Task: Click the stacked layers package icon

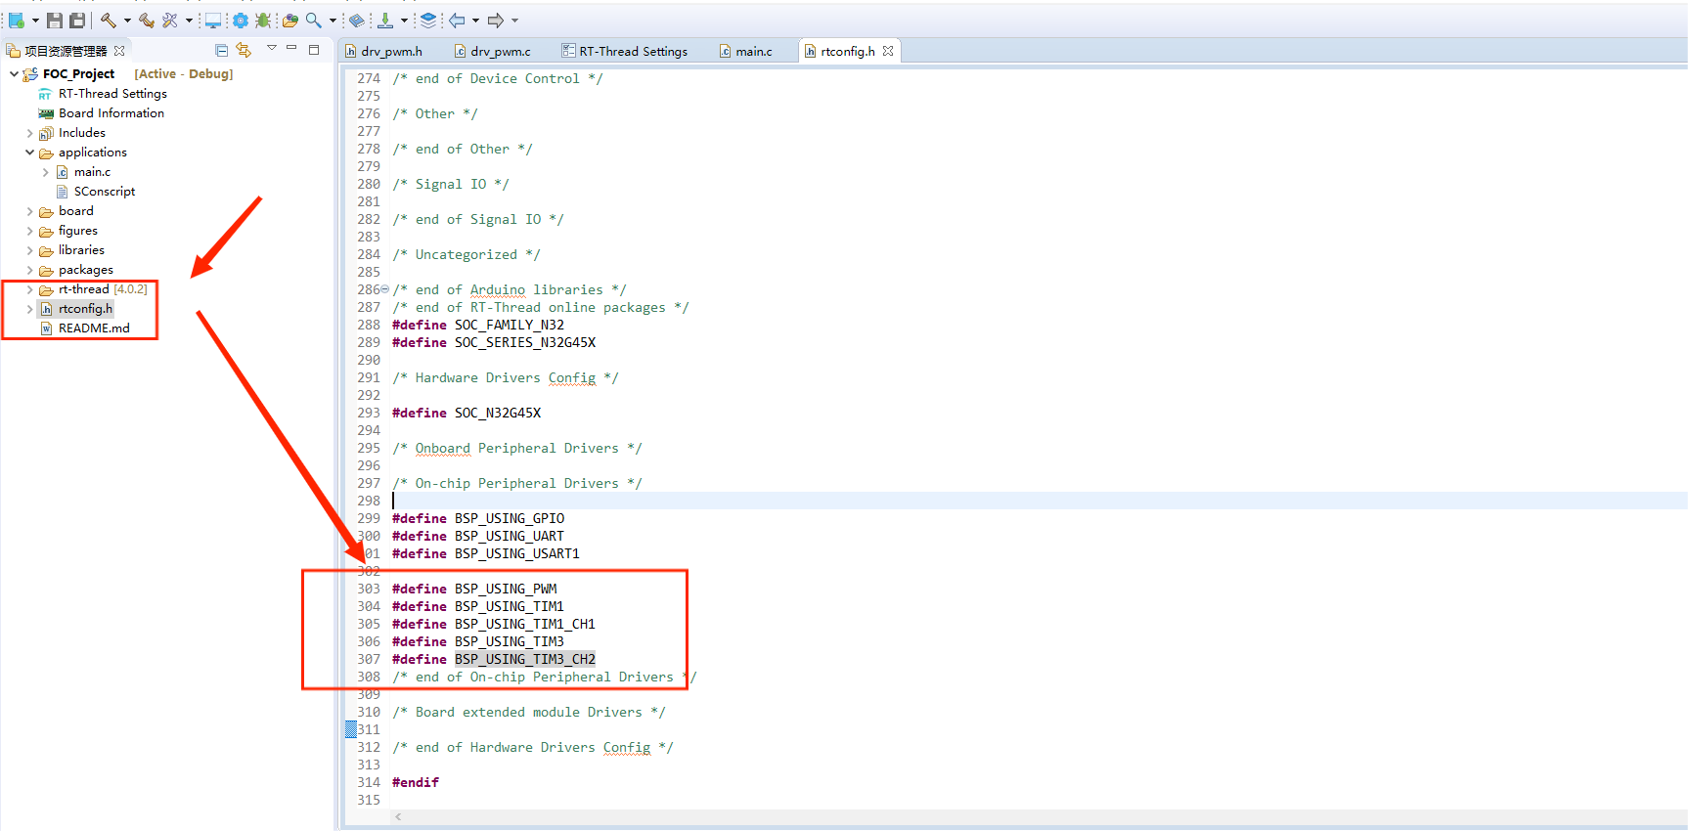Action: pos(428,20)
